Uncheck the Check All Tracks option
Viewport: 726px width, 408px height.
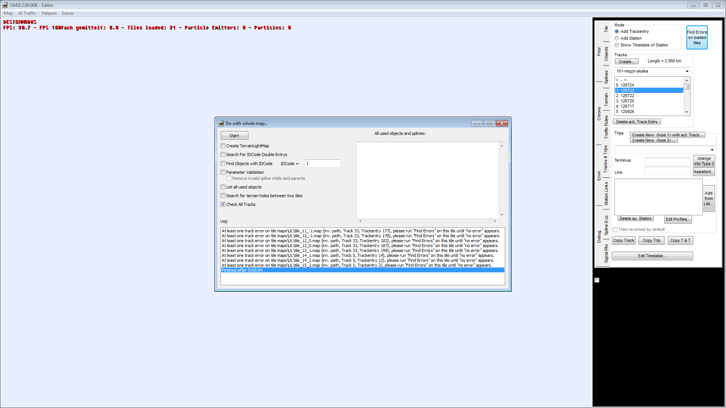[223, 204]
